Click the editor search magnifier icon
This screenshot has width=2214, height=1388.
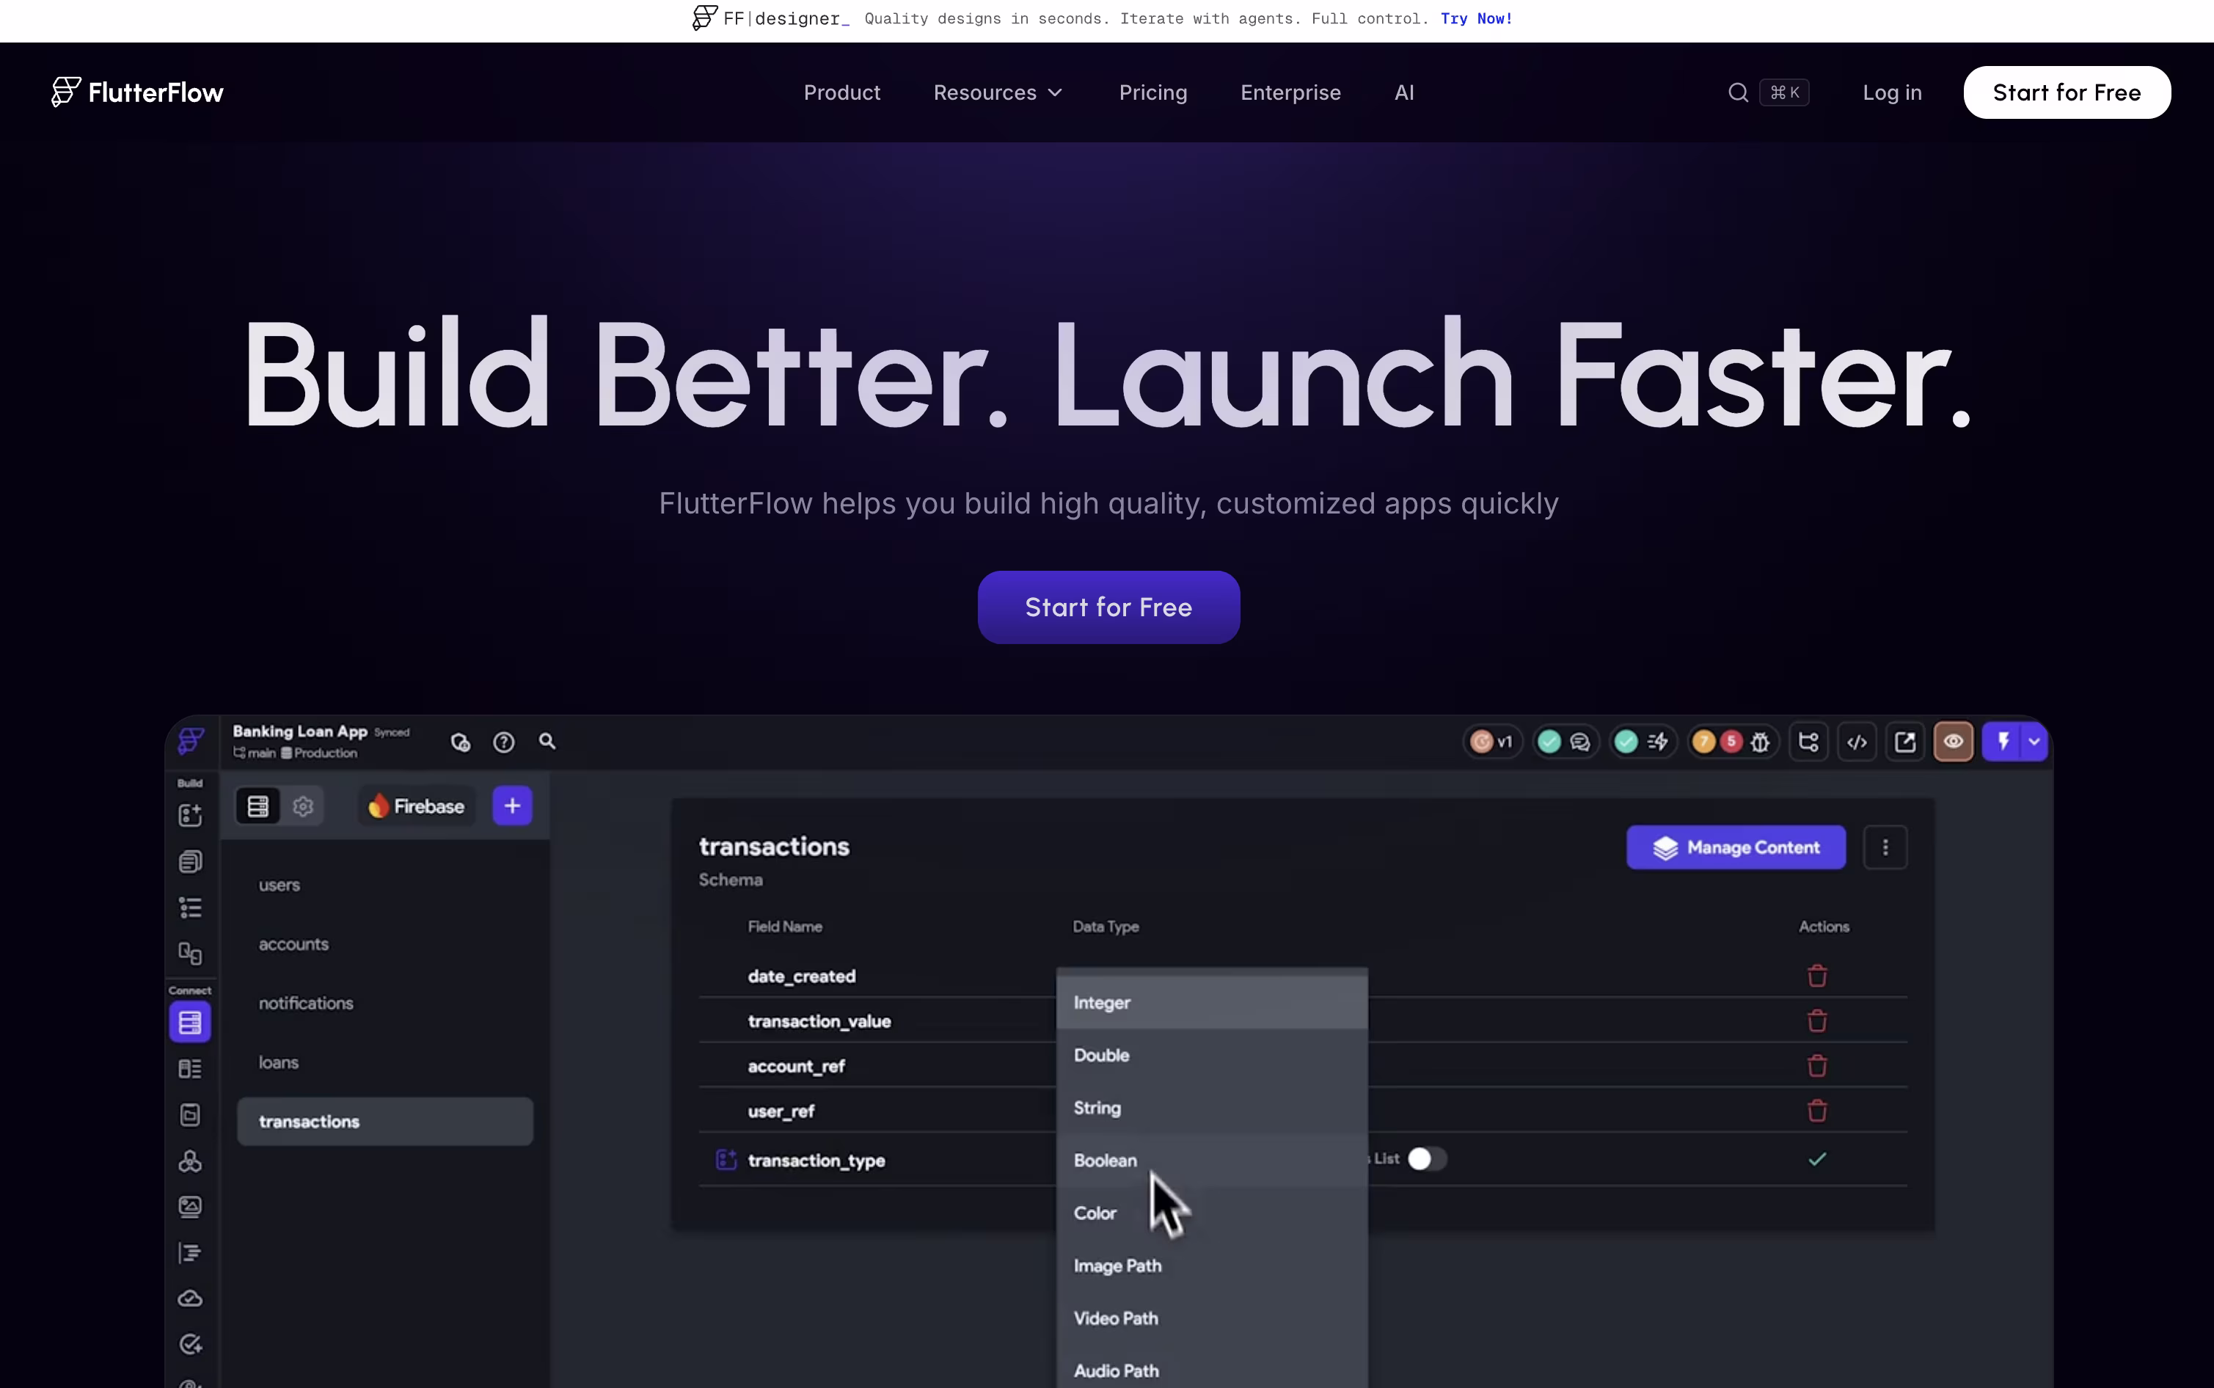(547, 741)
